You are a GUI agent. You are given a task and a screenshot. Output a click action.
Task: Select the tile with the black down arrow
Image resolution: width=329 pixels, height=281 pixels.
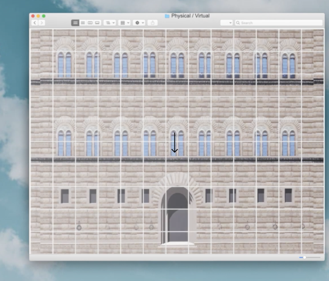177,153
